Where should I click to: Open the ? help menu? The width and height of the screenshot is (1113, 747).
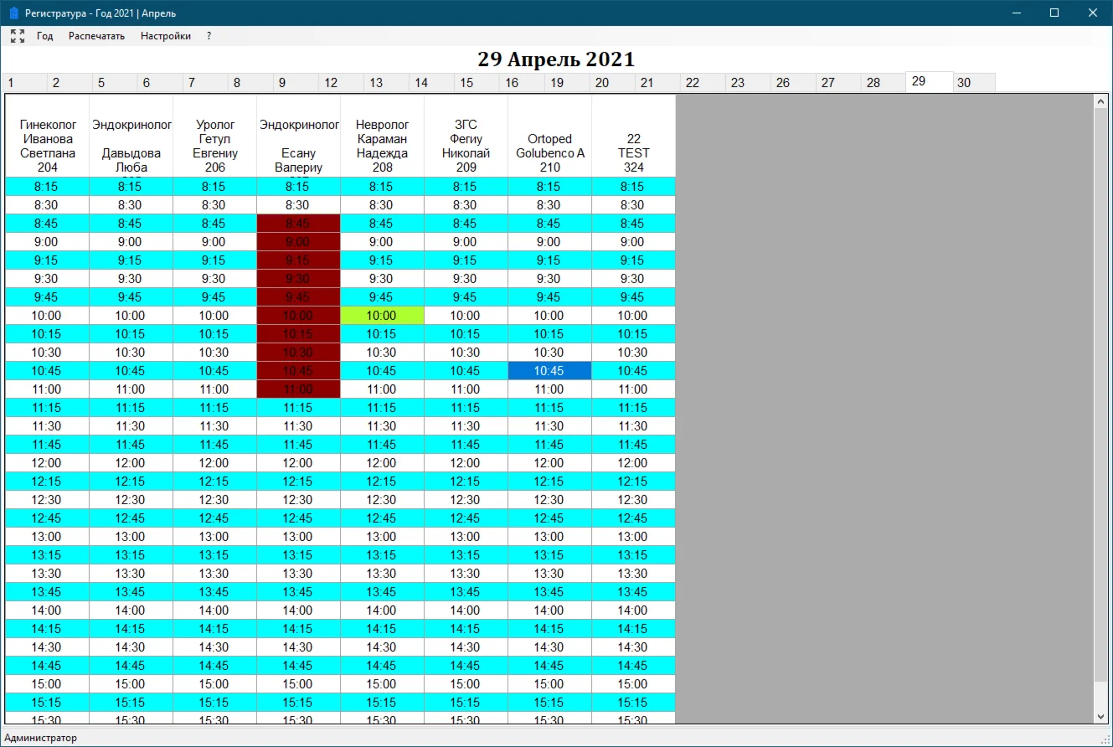coord(209,36)
